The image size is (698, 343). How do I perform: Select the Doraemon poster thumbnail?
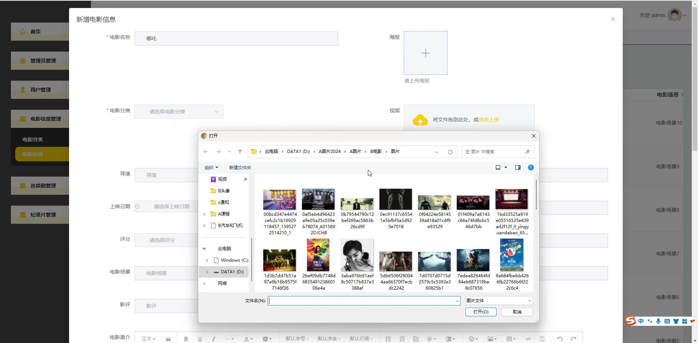pyautogui.click(x=512, y=255)
